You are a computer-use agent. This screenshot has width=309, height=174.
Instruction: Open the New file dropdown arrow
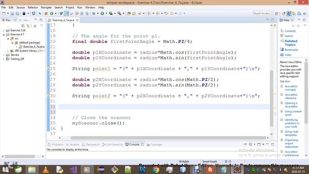[x=8, y=14]
